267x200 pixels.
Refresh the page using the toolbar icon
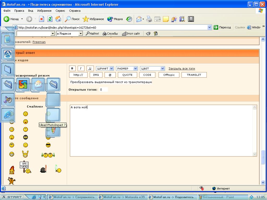coord(50,19)
